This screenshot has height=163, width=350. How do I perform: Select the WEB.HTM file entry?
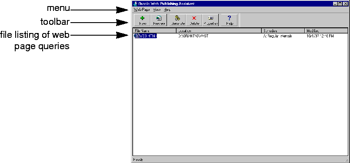click(x=148, y=36)
